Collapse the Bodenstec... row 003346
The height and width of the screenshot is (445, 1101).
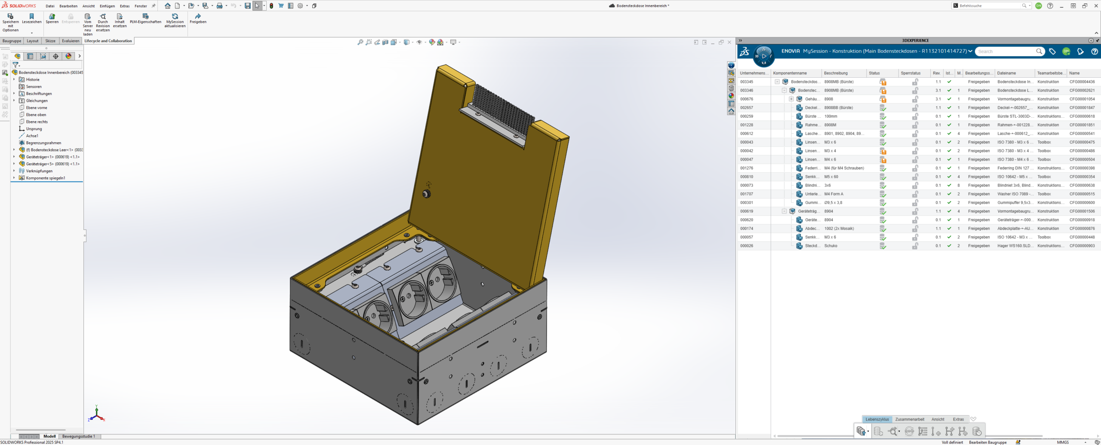click(x=784, y=90)
